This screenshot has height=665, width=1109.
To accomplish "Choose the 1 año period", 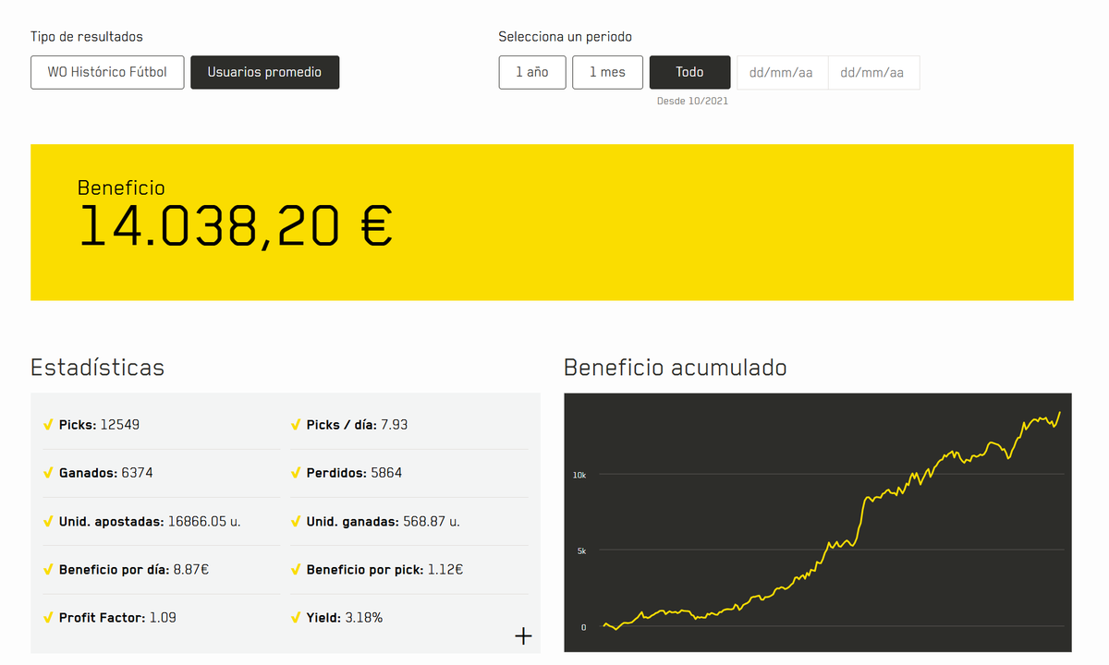I will tap(532, 72).
